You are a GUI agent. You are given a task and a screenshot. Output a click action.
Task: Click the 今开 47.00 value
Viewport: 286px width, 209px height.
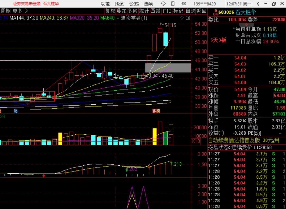click(x=279, y=89)
